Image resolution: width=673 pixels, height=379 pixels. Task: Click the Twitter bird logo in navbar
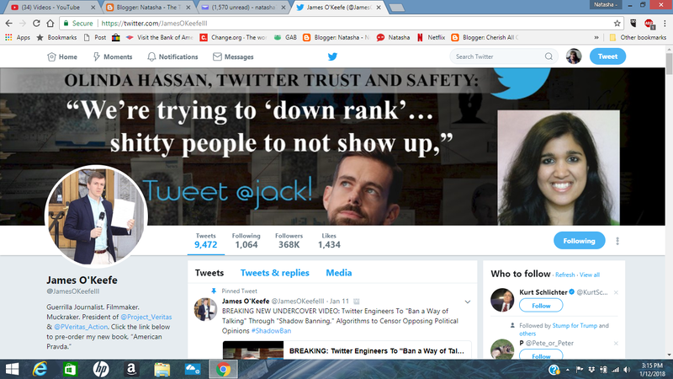(332, 56)
